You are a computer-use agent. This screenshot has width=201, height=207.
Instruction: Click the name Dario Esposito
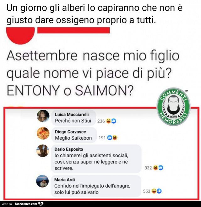click(x=69, y=149)
